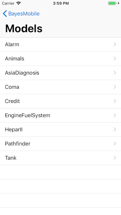Select the EngineFuelSystem model
Viewport: 121px width, 215px height.
[x=61, y=115]
